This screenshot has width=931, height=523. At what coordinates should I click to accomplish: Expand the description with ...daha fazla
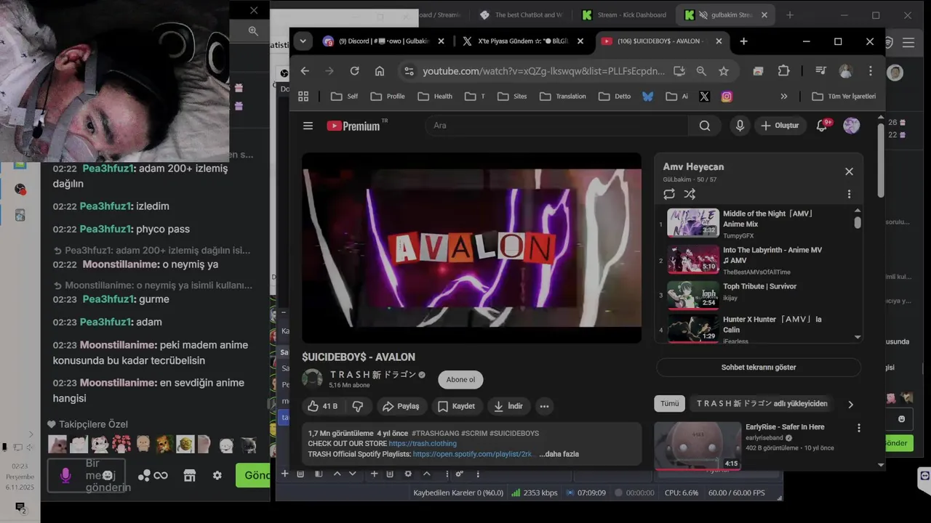[559, 454]
